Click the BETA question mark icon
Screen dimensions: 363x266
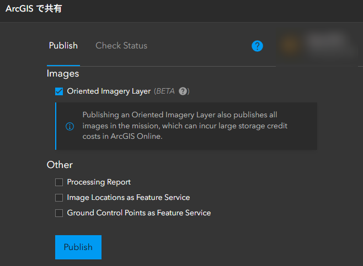[x=183, y=91]
